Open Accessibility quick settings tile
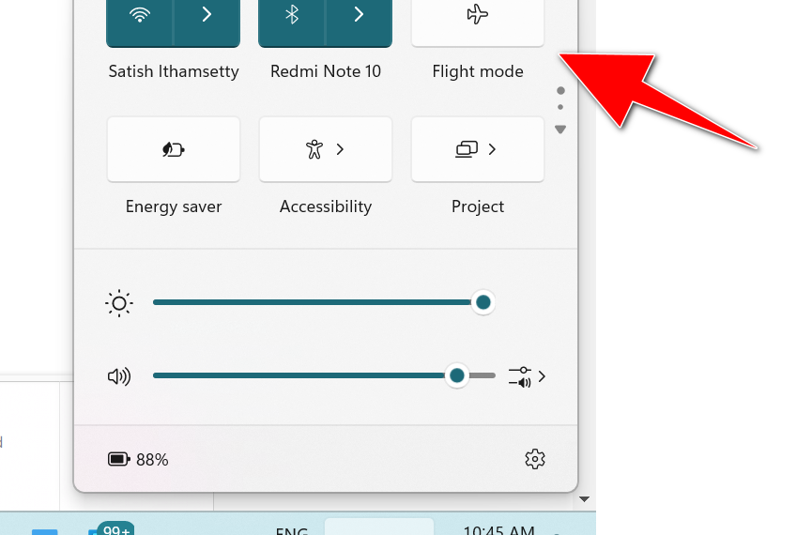812x535 pixels. pos(326,149)
